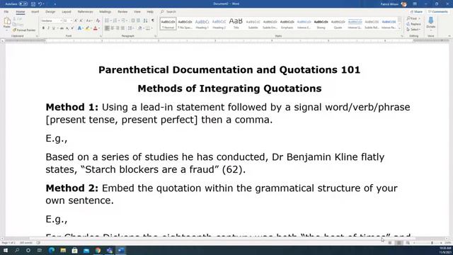Toggle bold formatting
Screen dimensions: 453x255
[x=43, y=28]
